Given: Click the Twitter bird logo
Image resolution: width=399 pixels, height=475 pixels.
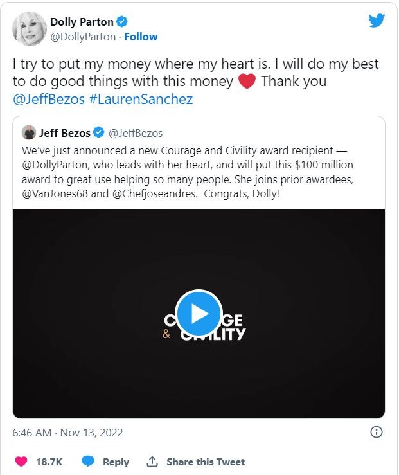Looking at the screenshot, I should [x=377, y=21].
